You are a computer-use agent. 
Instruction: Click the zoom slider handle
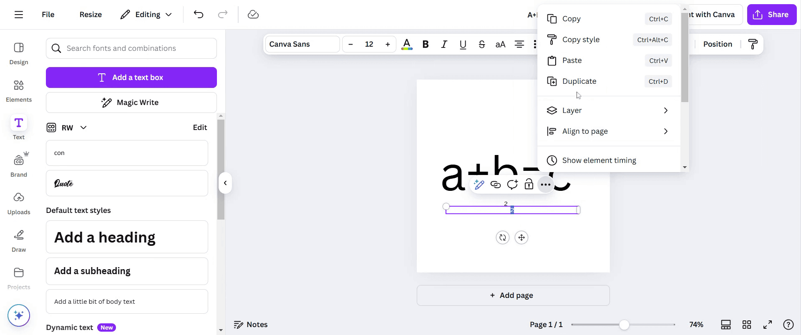pos(624,325)
